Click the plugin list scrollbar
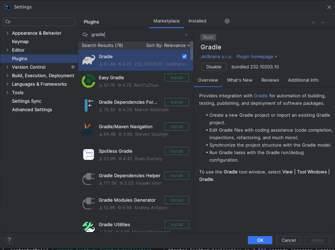 coord(191,51)
